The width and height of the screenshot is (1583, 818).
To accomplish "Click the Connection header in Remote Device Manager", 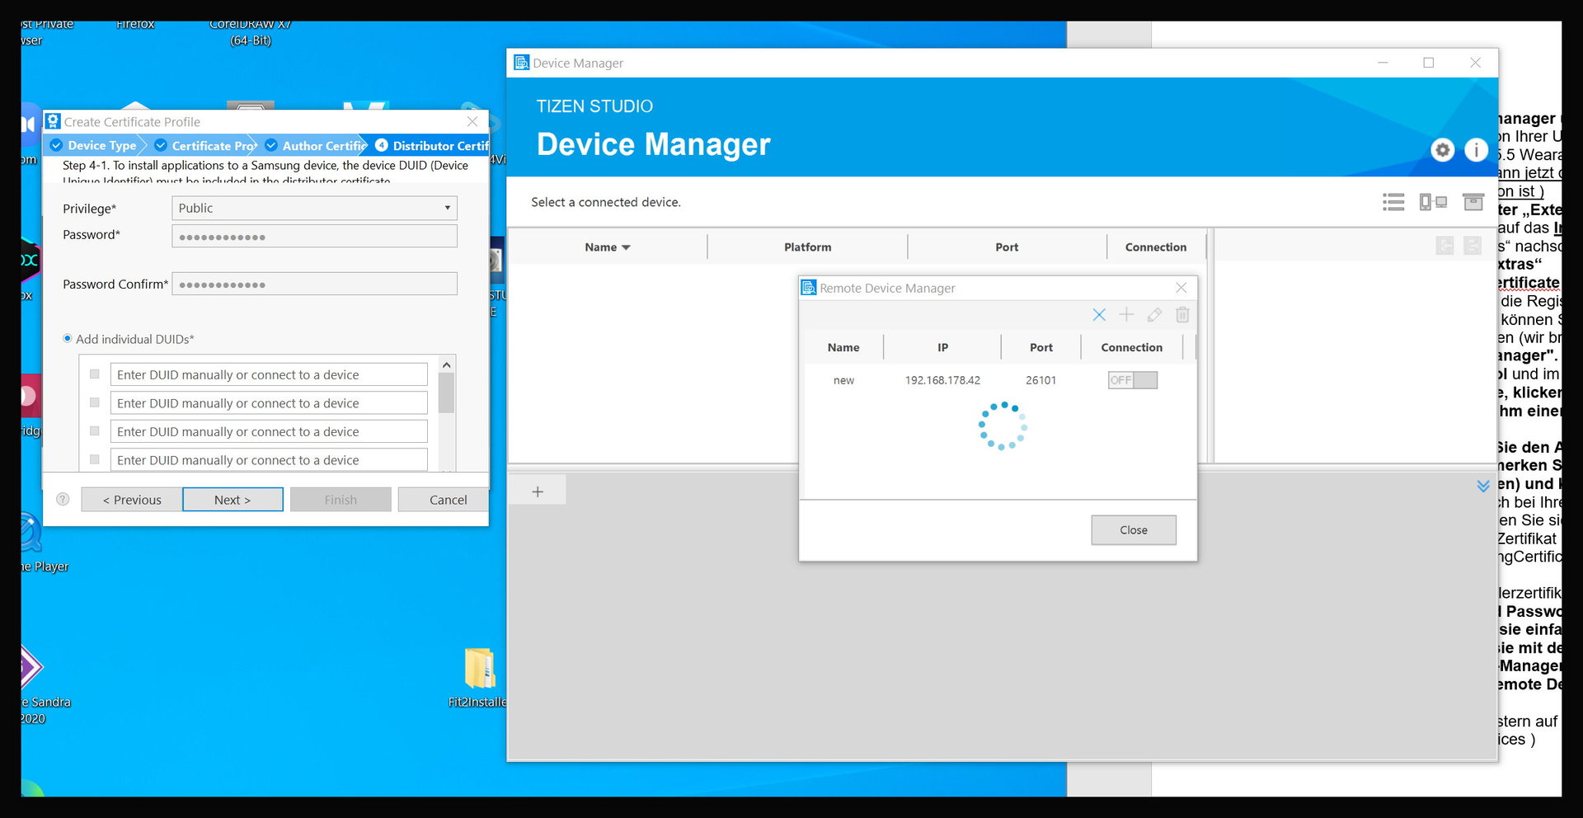I will (x=1131, y=348).
